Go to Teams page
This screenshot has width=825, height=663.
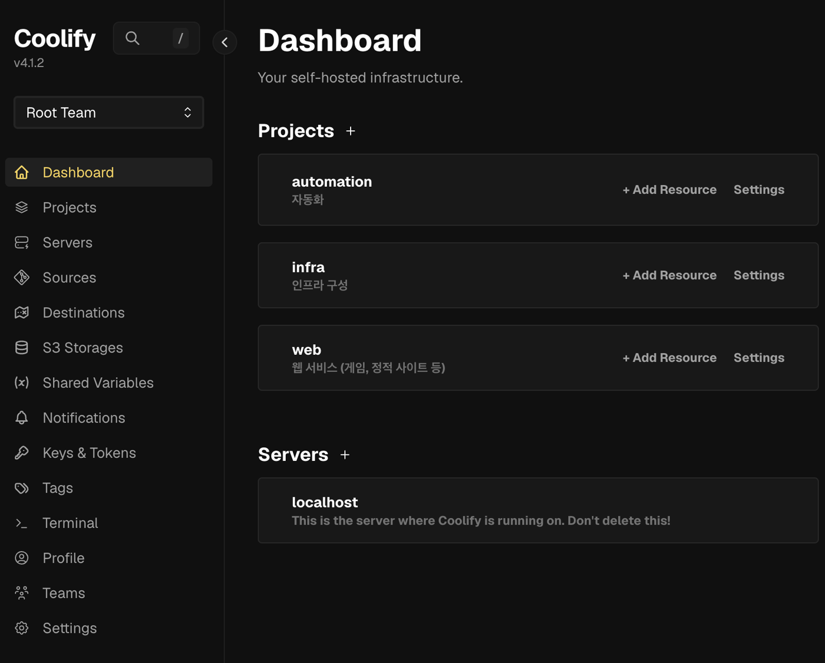(x=109, y=593)
